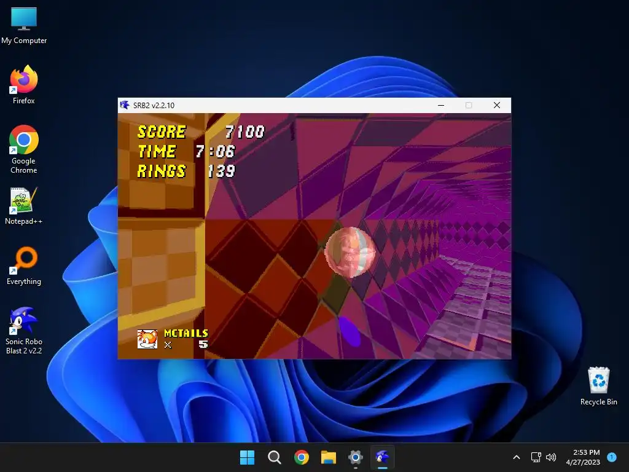Open the volume tray icon

[x=551, y=457]
